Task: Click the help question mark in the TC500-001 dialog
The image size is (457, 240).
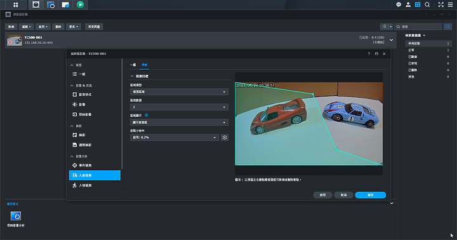Action: (x=369, y=54)
